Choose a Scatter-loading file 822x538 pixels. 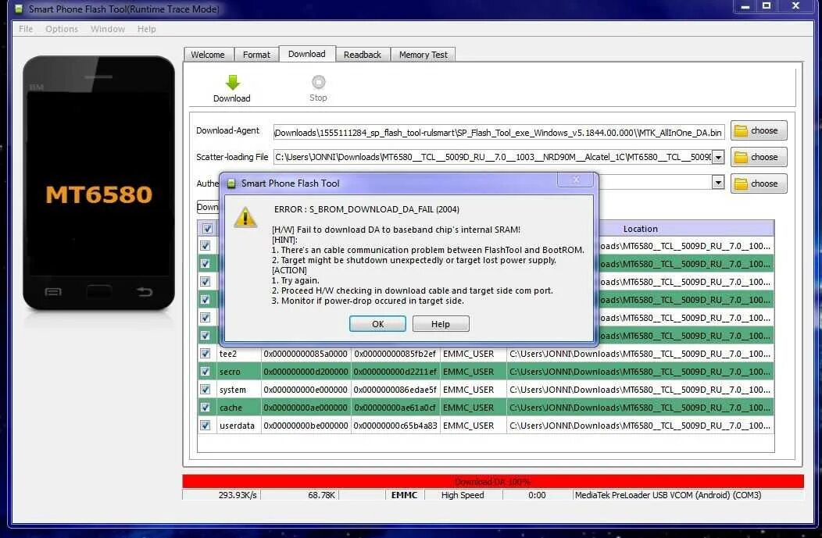(x=759, y=157)
